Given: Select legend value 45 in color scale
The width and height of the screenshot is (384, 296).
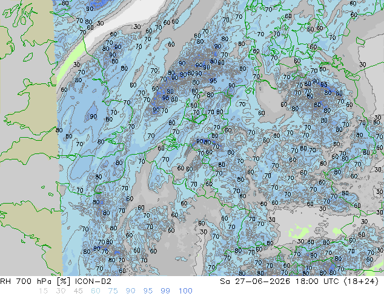Looking at the screenshot, I should pos(78,291).
